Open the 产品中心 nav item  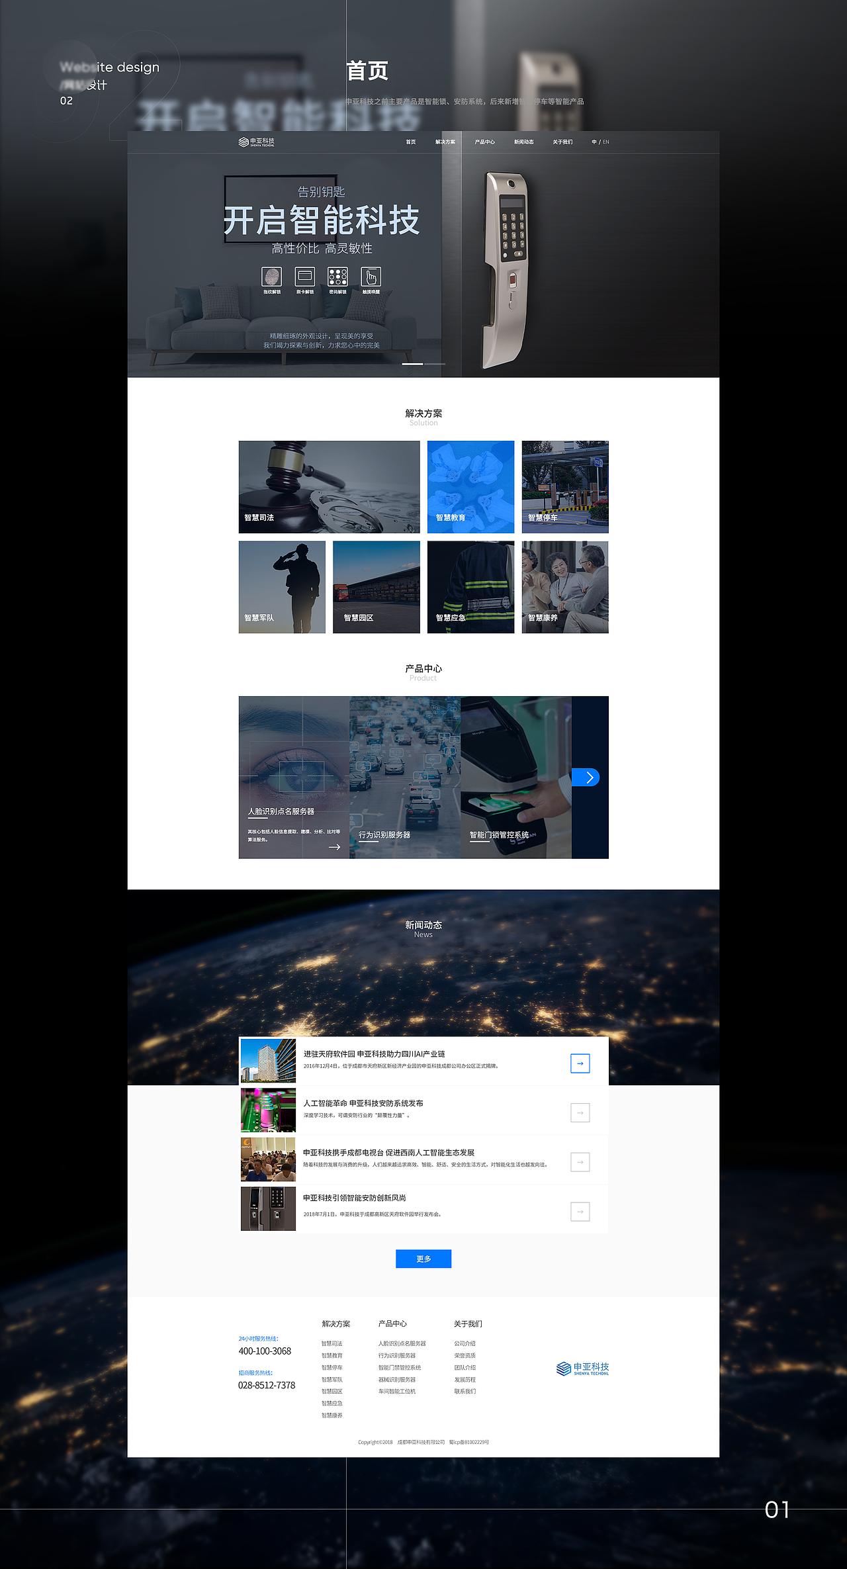click(484, 142)
